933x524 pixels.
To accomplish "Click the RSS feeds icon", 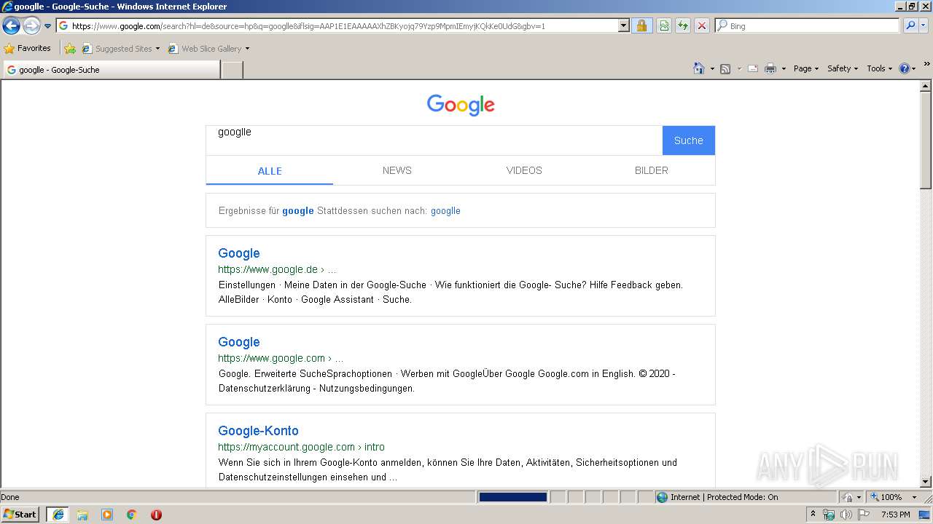I will (725, 68).
